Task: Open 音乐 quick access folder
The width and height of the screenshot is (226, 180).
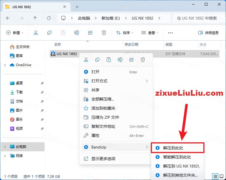Action: click(x=16, y=120)
